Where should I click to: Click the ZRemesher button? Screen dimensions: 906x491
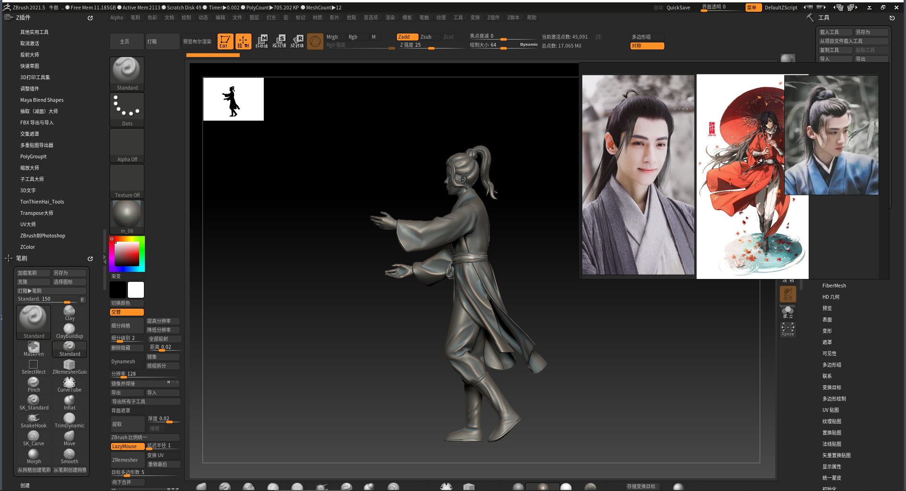pos(127,460)
